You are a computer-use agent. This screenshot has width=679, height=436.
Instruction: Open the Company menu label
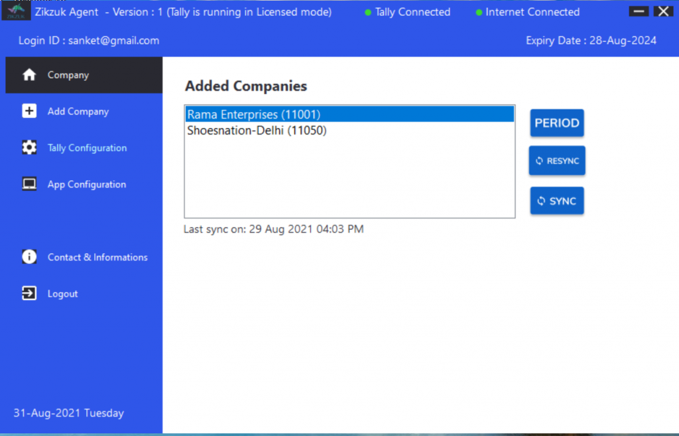point(68,75)
